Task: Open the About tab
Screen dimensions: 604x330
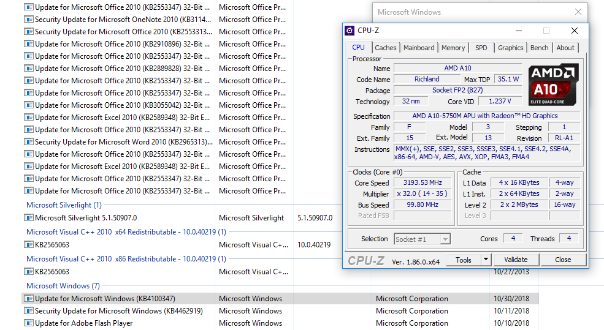Action: (565, 48)
